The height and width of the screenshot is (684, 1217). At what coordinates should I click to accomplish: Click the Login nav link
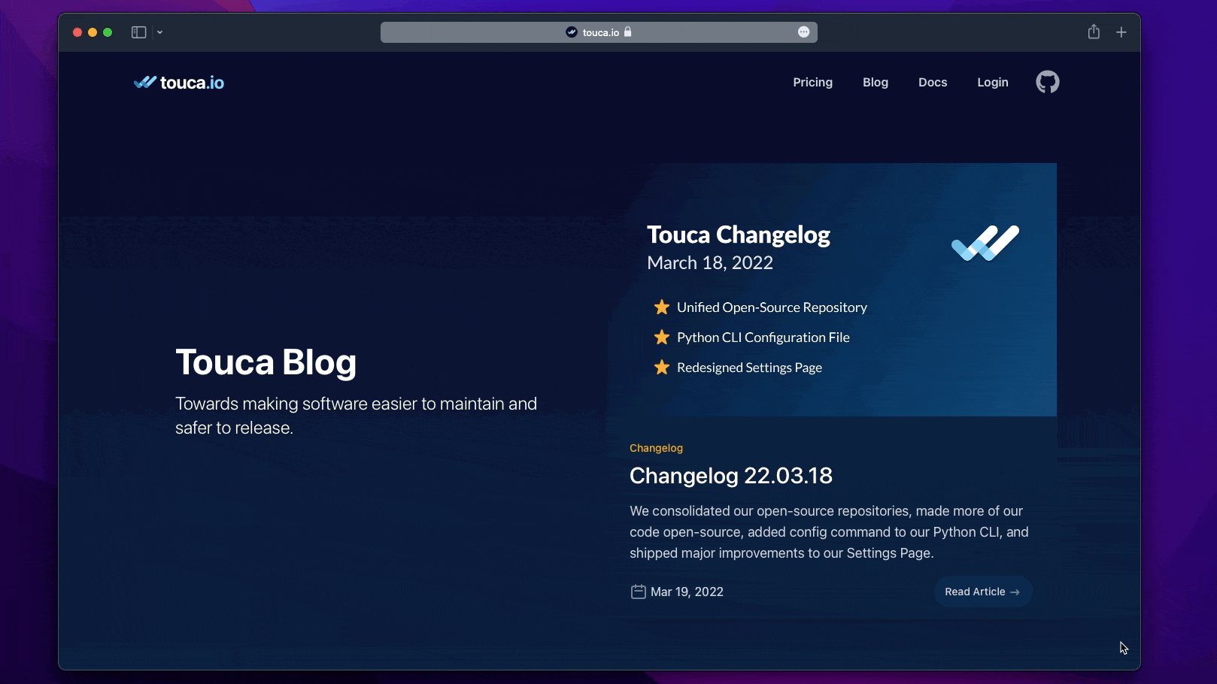click(x=993, y=82)
